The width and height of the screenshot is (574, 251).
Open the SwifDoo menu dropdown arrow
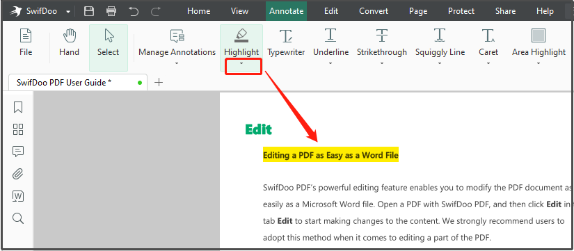click(x=68, y=12)
